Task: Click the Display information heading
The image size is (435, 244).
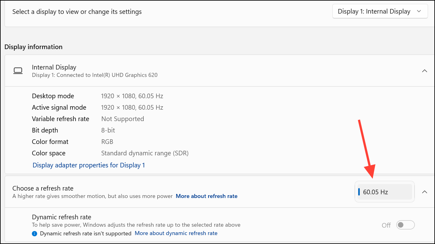Action: pyautogui.click(x=33, y=47)
